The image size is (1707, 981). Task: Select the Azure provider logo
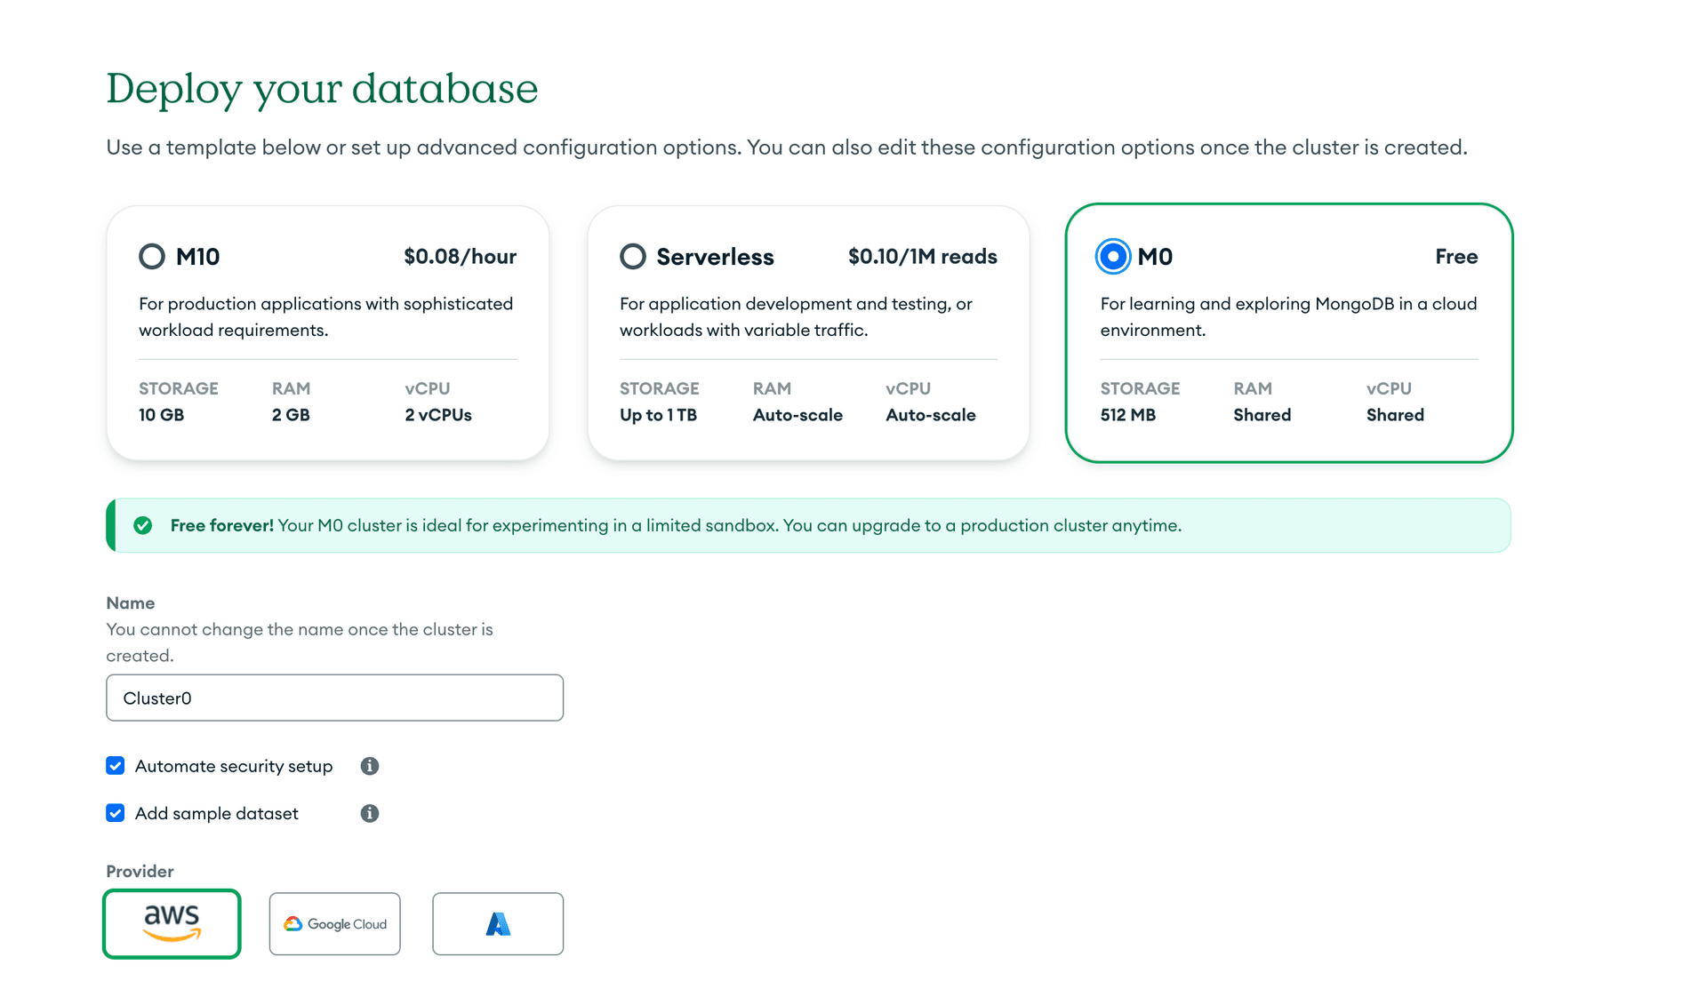(x=497, y=923)
